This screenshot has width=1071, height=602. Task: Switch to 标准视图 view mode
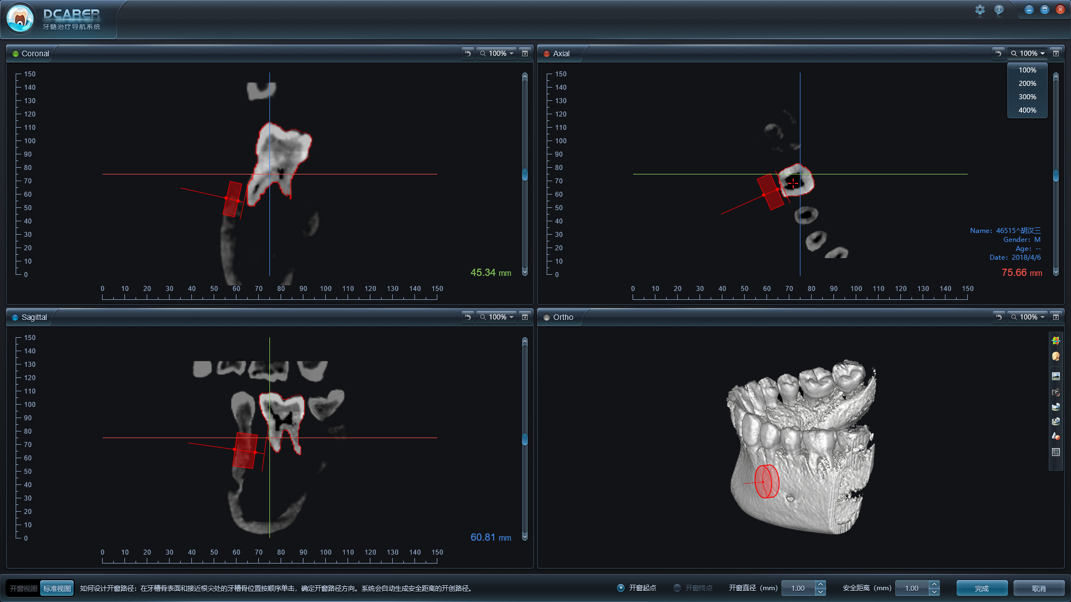(57, 589)
